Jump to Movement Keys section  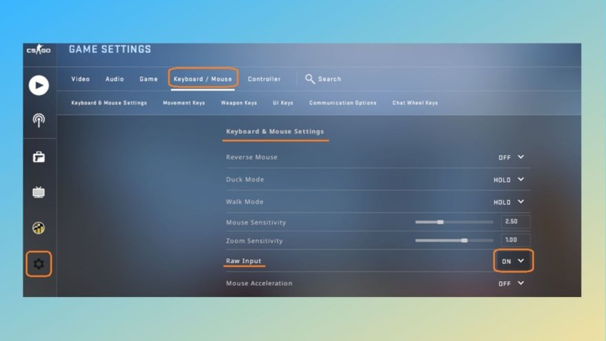184,103
